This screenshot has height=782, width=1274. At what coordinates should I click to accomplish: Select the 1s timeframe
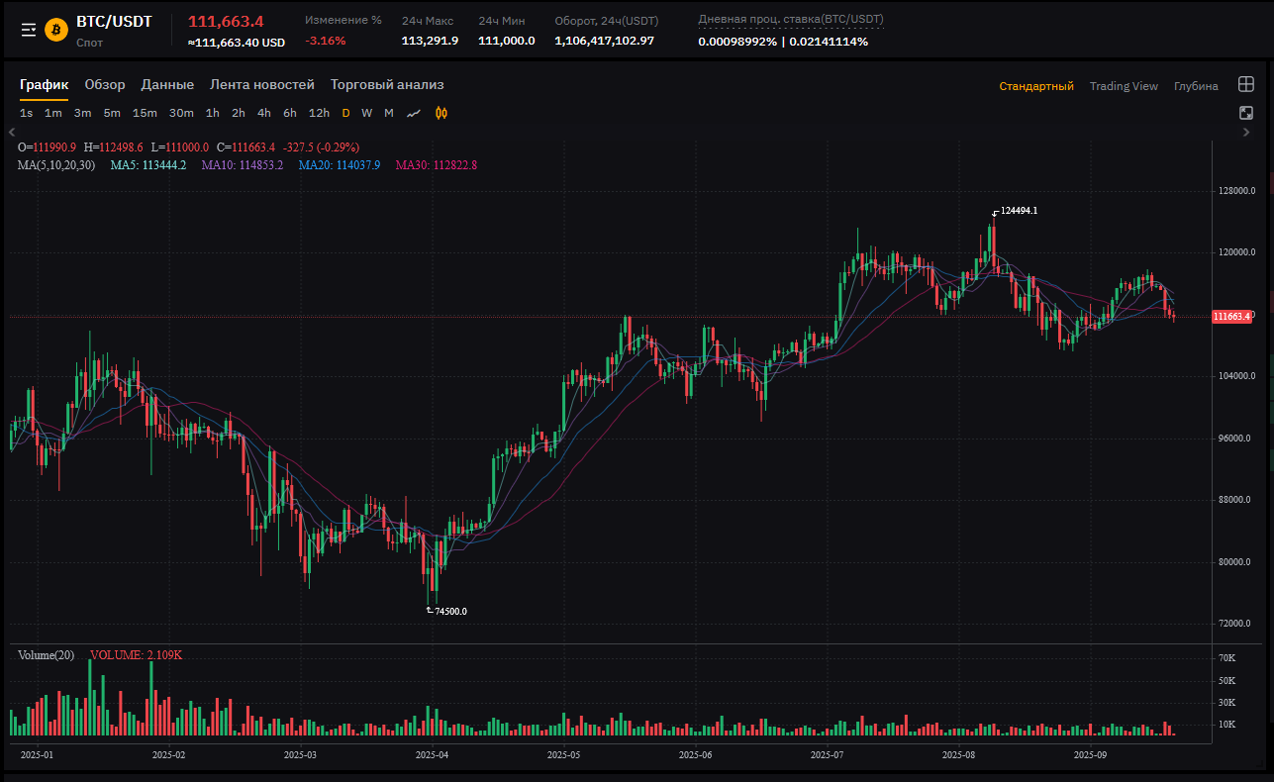[26, 113]
